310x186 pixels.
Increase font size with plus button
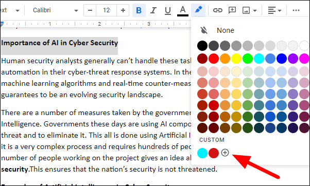[123, 10]
